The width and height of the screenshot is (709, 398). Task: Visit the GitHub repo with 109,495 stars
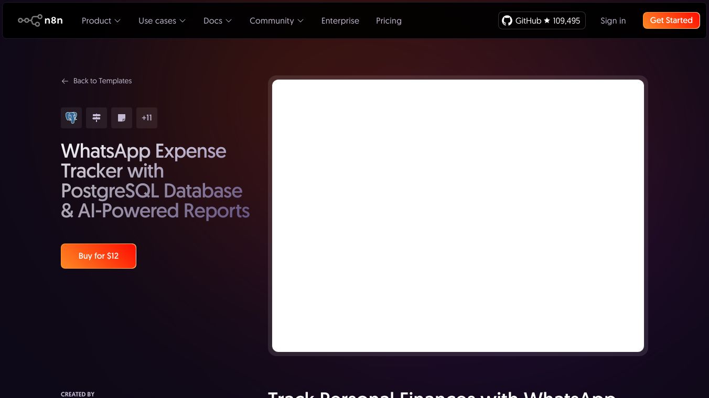click(x=542, y=20)
